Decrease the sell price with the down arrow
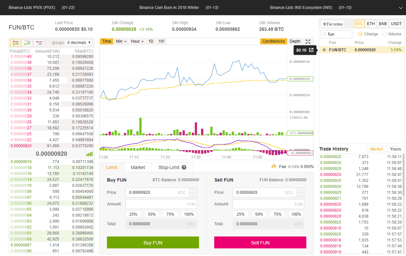Image resolution: width=406 pixels, height=256 pixels. [x=300, y=195]
